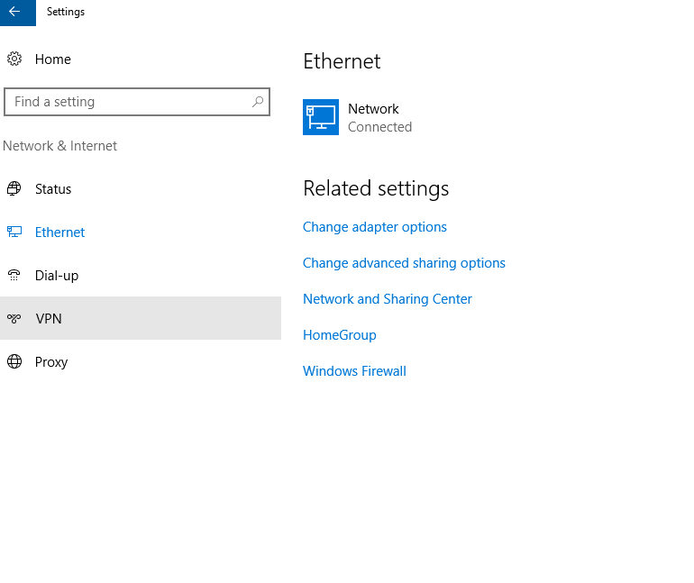This screenshot has width=694, height=583.
Task: Click the Status globe icon
Action: tap(14, 189)
